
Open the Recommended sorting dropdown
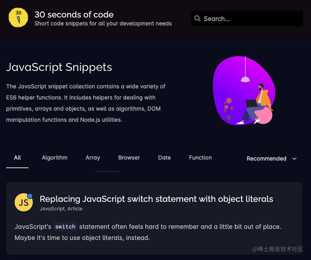266,158
